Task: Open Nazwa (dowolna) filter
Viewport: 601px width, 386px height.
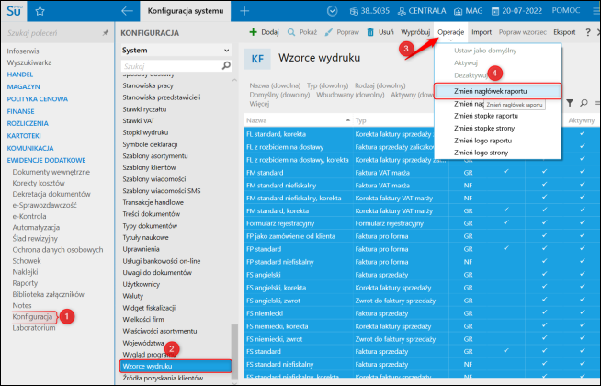Action: click(275, 85)
